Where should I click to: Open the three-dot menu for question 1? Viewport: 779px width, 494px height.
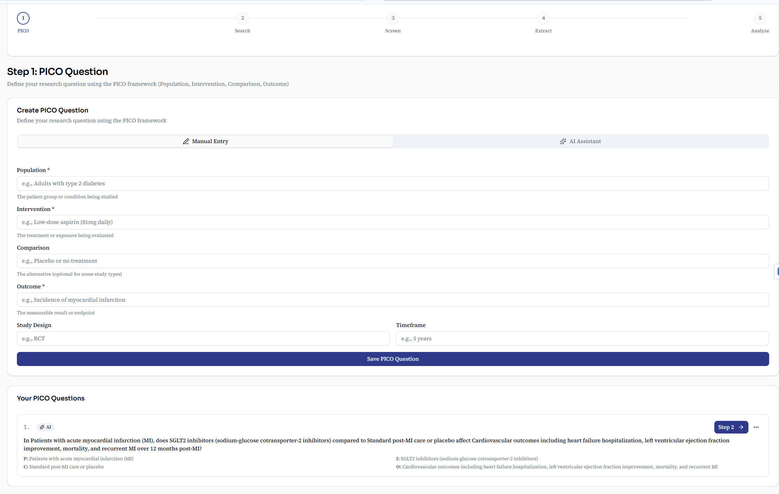click(756, 427)
